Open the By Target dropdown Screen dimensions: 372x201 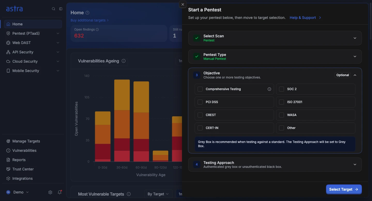tap(158, 194)
